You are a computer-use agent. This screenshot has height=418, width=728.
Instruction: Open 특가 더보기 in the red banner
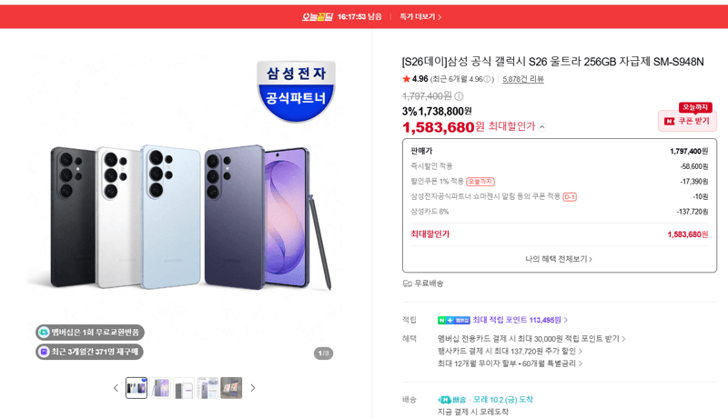point(420,16)
